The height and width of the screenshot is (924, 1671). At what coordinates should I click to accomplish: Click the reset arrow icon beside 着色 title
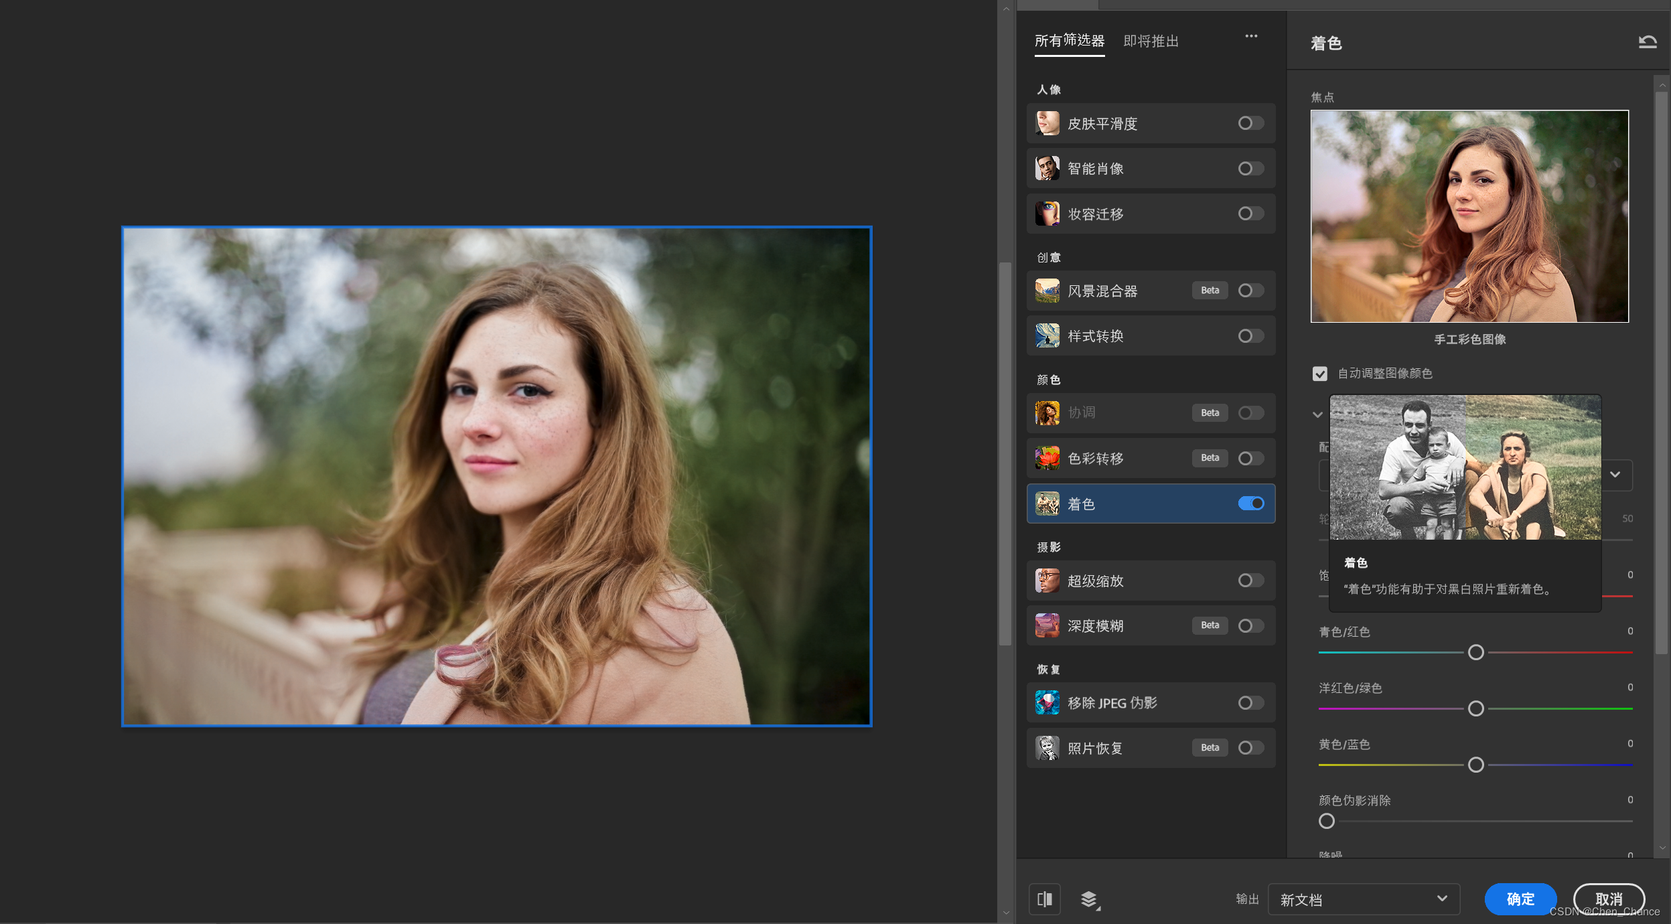click(x=1647, y=42)
